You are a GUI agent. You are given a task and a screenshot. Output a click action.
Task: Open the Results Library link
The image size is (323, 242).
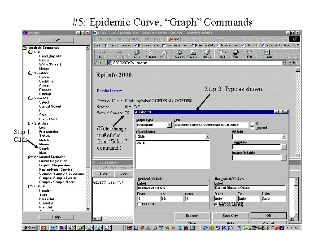[x=109, y=91]
